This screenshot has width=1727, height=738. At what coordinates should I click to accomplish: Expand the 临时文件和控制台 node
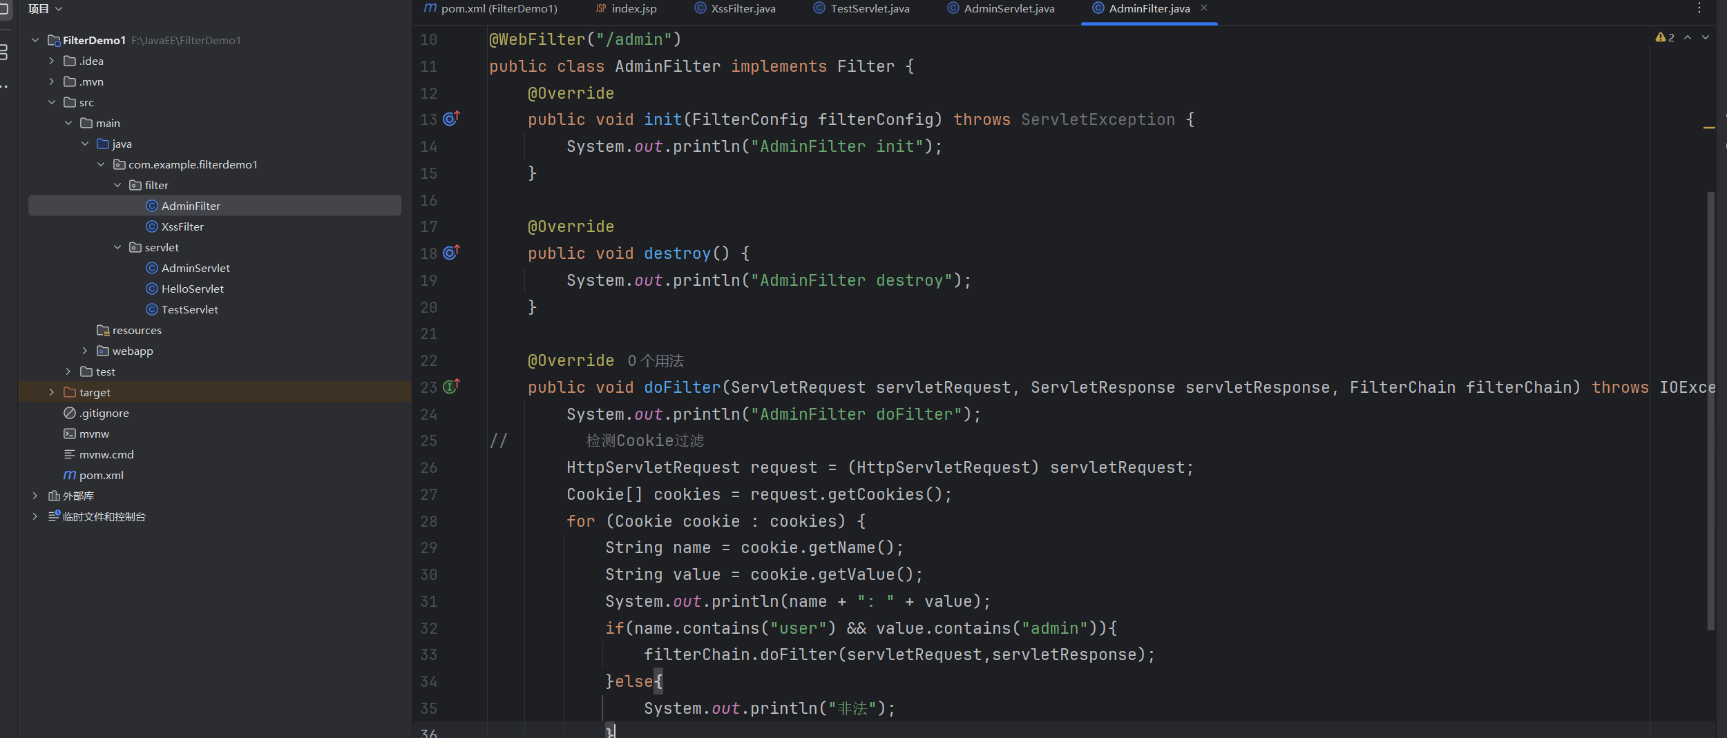click(x=35, y=516)
